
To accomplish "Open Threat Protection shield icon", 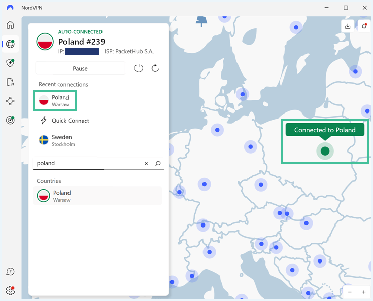I will pyautogui.click(x=10, y=63).
